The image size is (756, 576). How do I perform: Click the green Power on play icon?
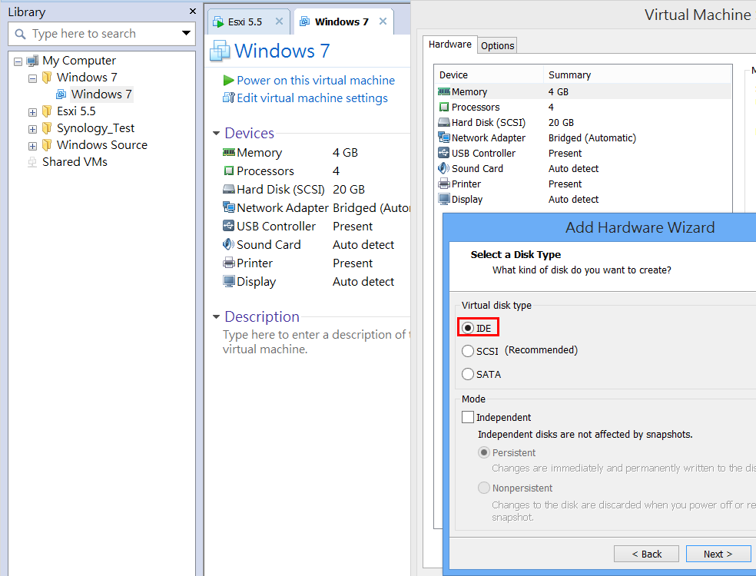click(x=228, y=81)
